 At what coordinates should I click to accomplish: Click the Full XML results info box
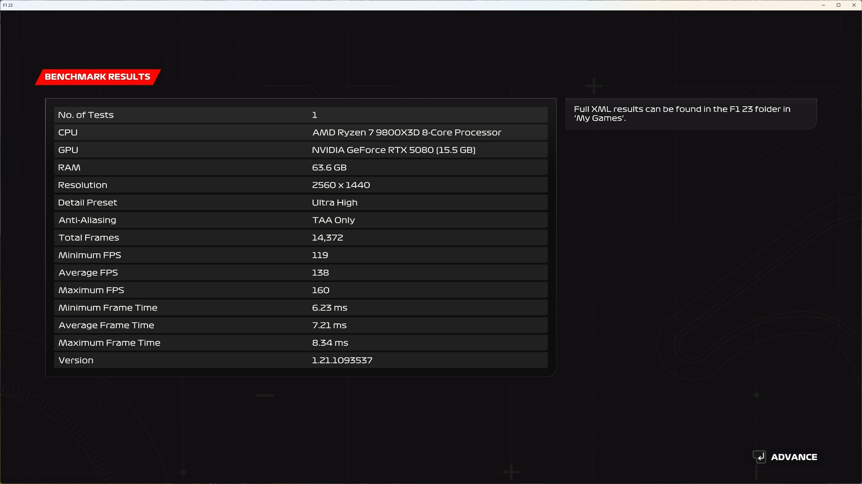click(691, 114)
